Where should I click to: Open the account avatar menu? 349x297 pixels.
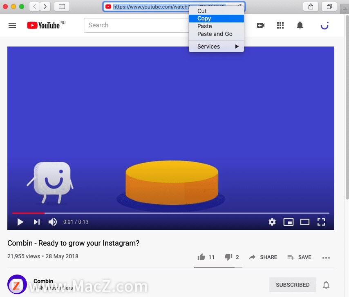tap(324, 25)
